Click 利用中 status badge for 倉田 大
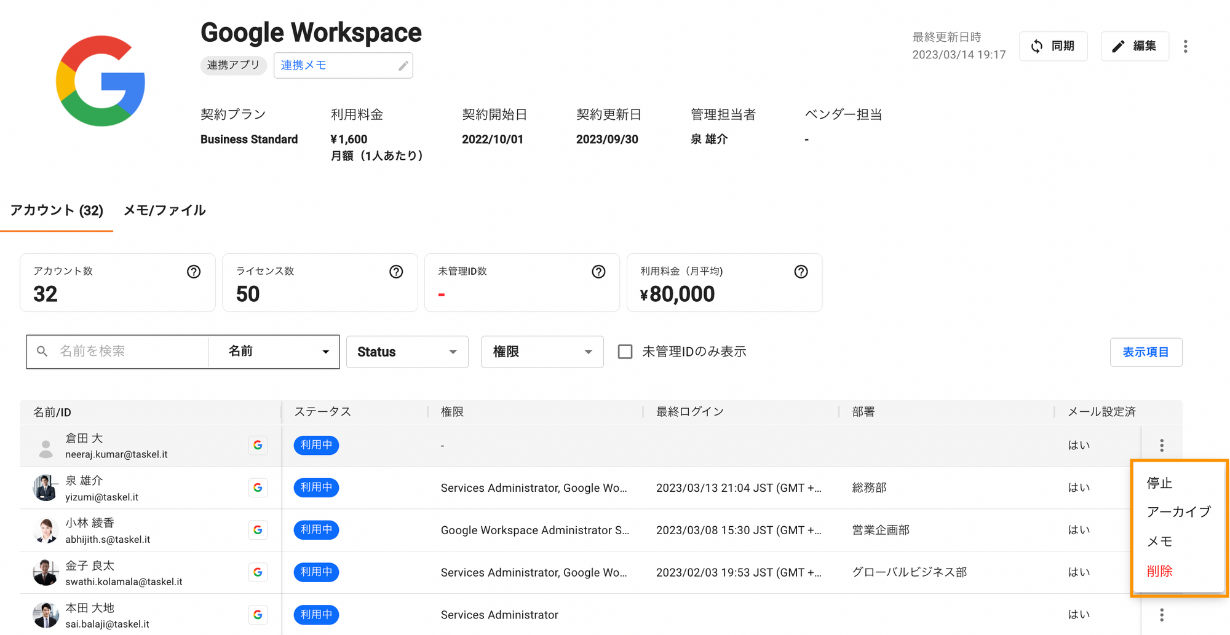 pyautogui.click(x=316, y=445)
